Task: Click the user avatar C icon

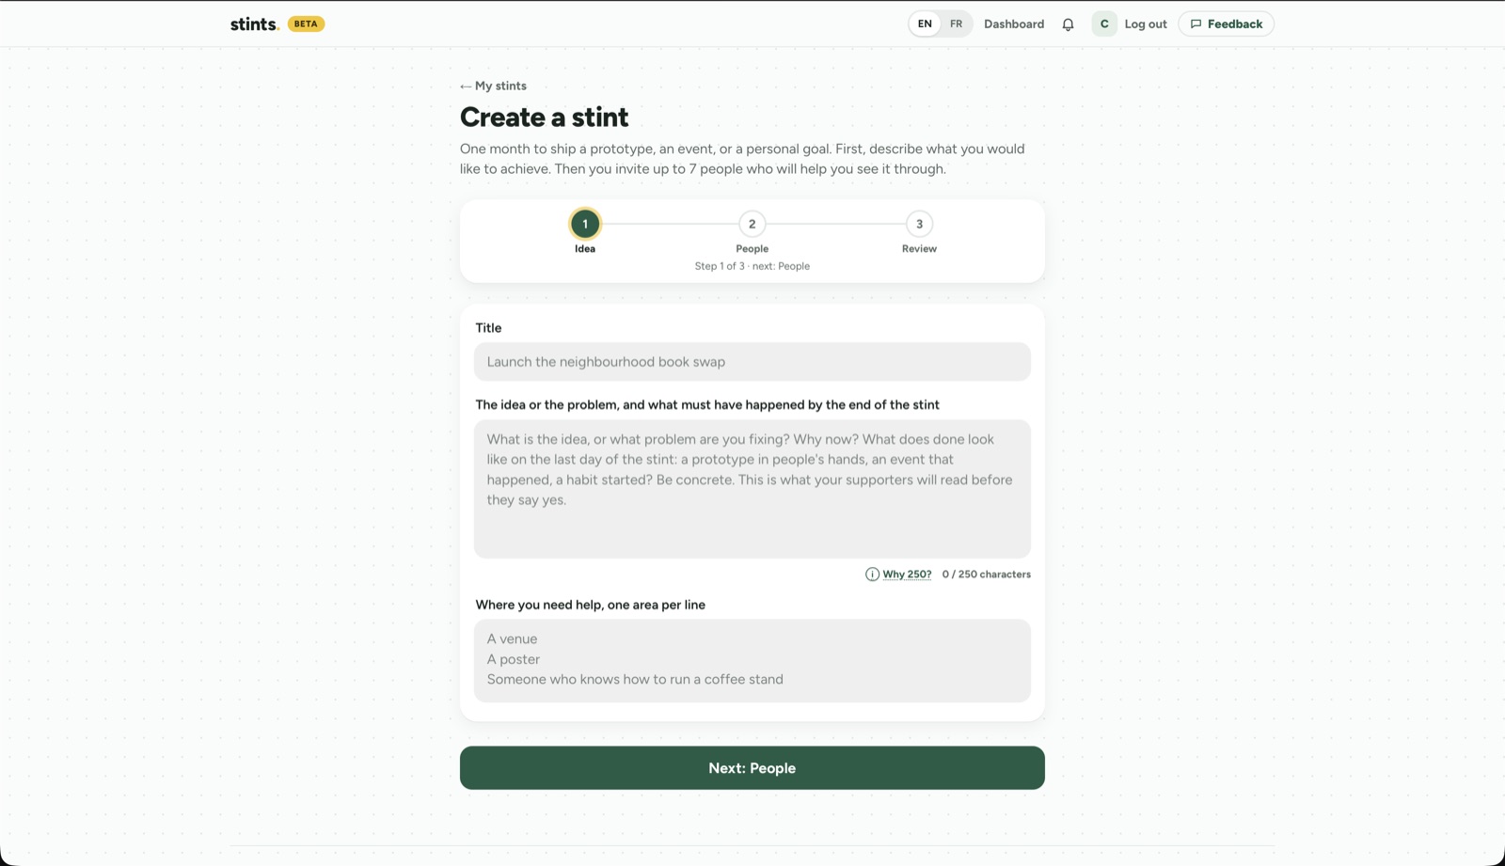Action: pos(1104,24)
